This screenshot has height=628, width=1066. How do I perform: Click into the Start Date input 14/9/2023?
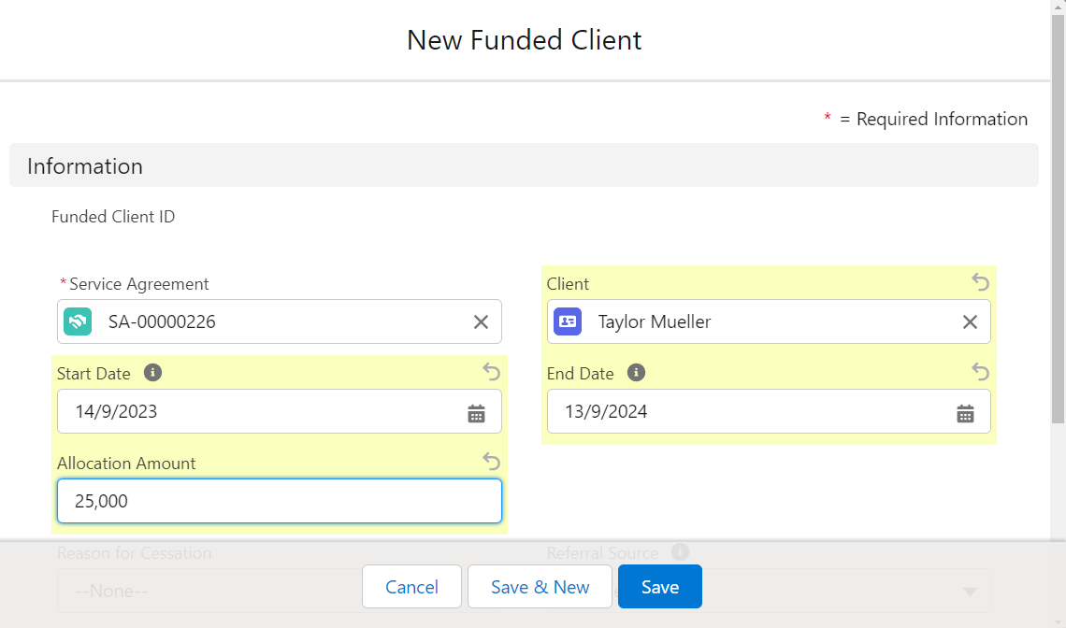[280, 411]
